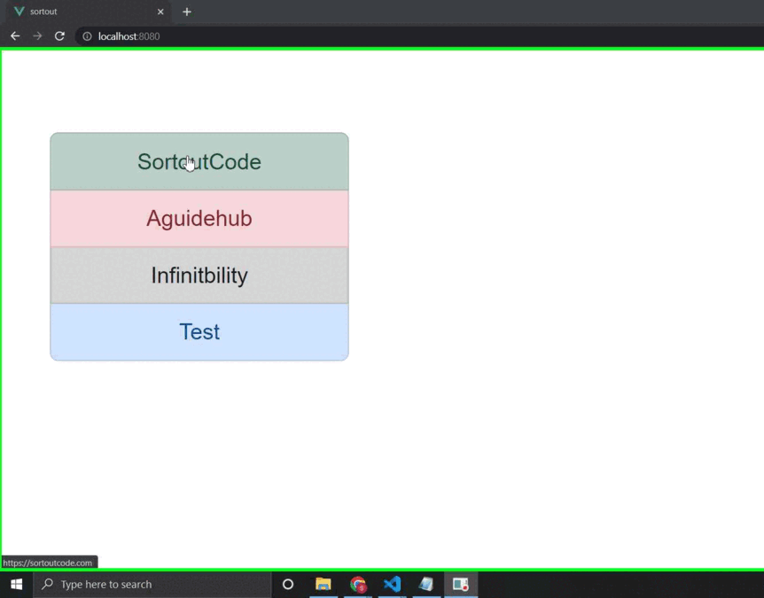Open File Explorer from the taskbar

323,585
